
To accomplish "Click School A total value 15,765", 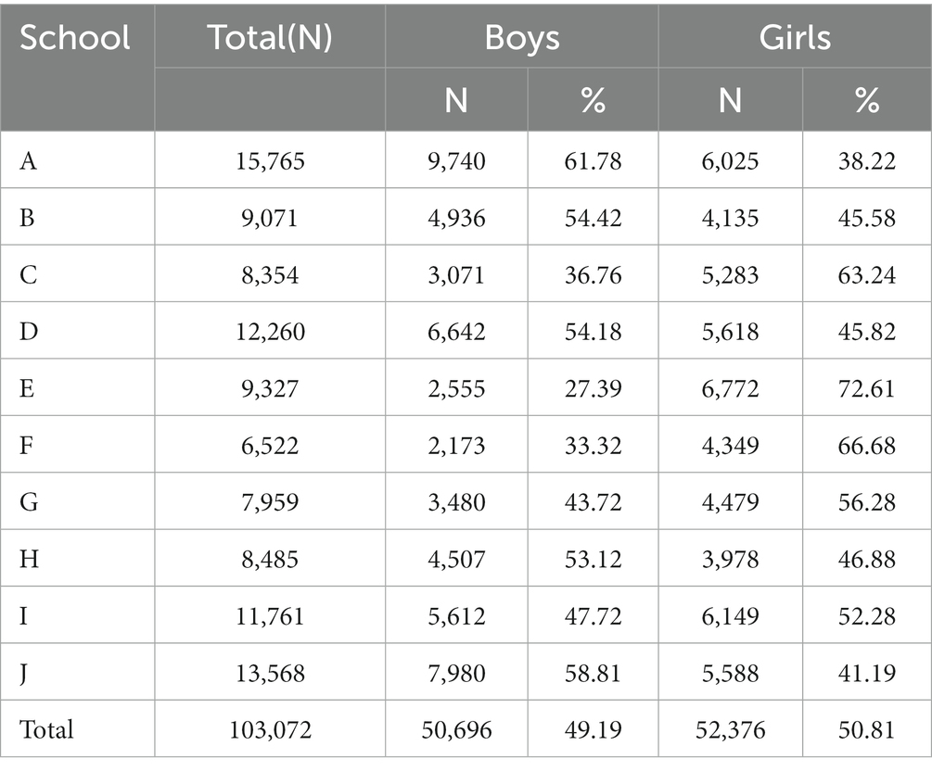I will coord(270,161).
